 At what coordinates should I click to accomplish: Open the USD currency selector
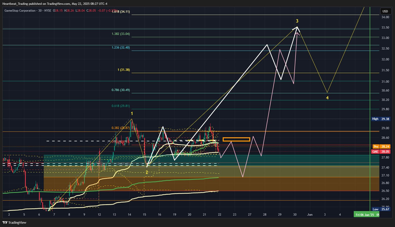(x=385, y=11)
